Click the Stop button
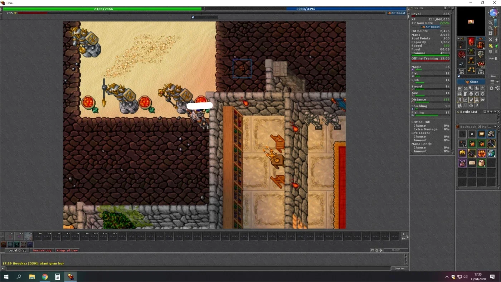The width and height of the screenshot is (501, 282). click(493, 76)
